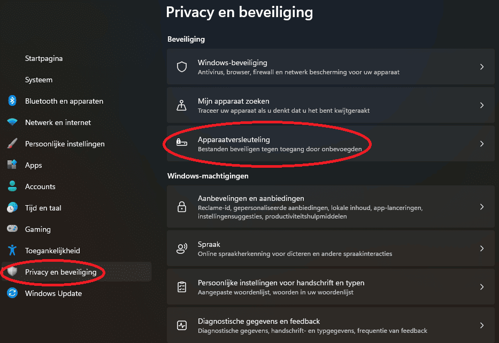Select the Bluetooth en apparaten icon
The image size is (499, 343).
pos(12,101)
